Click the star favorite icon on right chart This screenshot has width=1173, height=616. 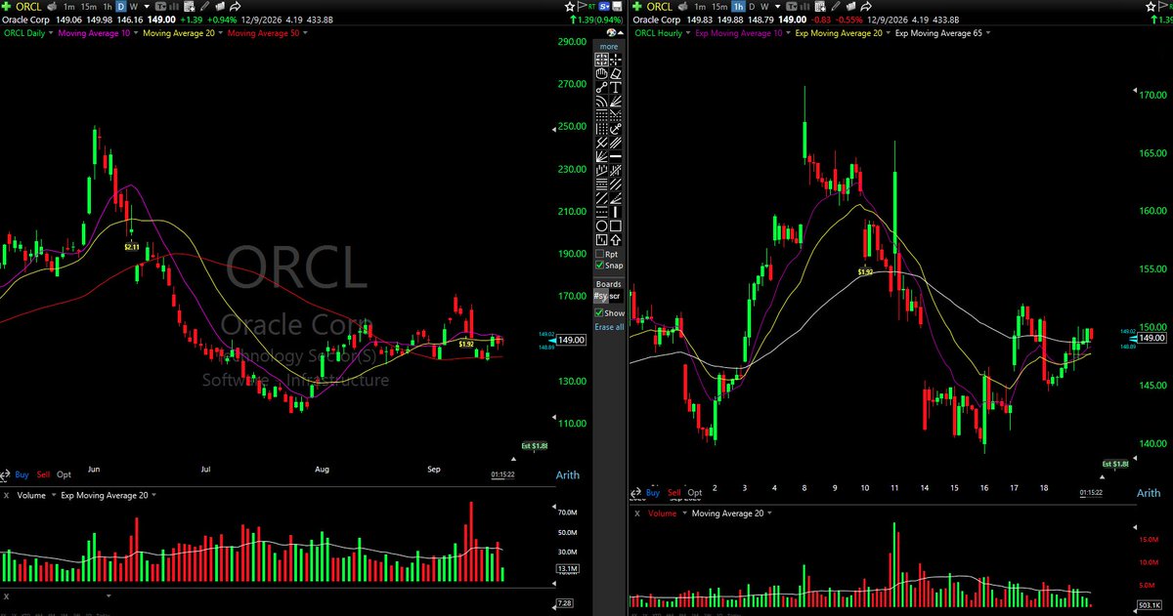pos(1151,7)
